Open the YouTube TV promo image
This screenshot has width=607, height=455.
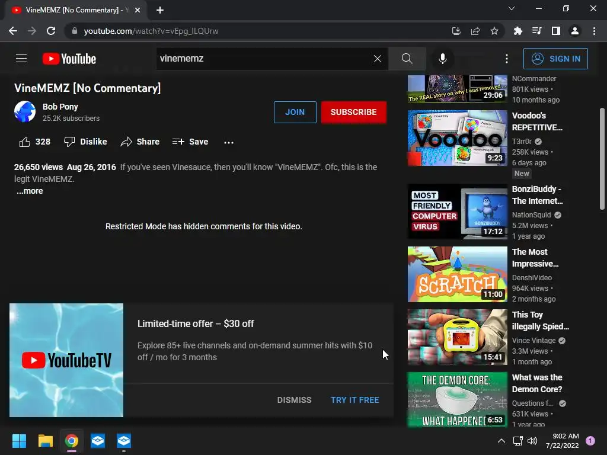tap(66, 360)
